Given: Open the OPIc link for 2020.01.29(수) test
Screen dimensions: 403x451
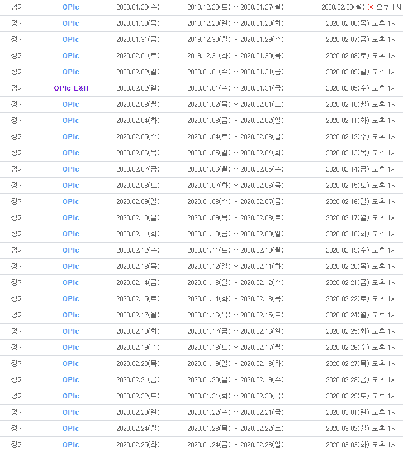Looking at the screenshot, I should click(x=71, y=7).
